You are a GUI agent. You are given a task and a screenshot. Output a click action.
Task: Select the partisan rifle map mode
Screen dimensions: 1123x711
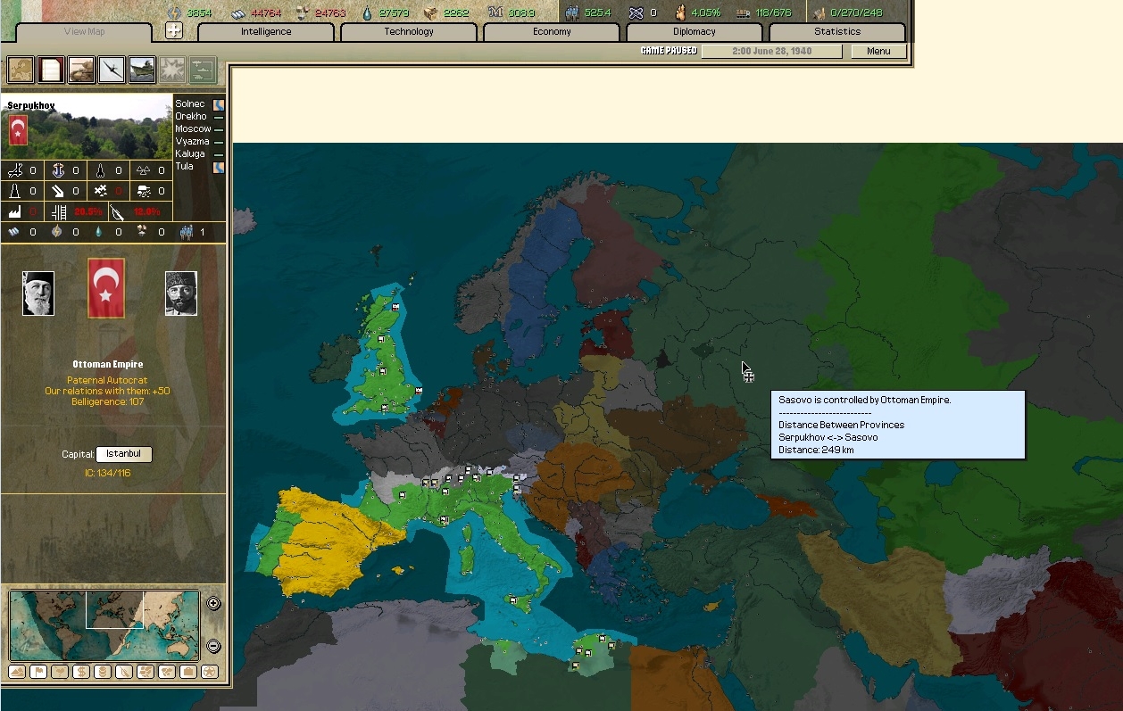pyautogui.click(x=124, y=672)
